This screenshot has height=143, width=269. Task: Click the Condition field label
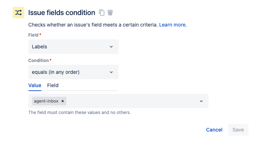[39, 61]
